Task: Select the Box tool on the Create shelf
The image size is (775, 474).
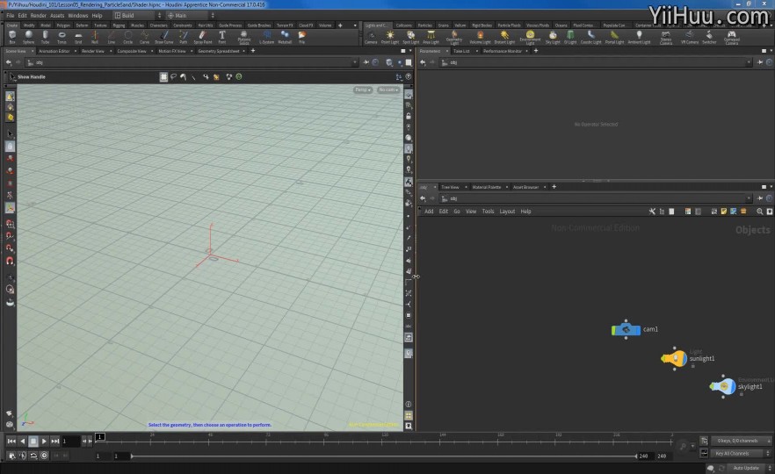Action: (x=12, y=37)
